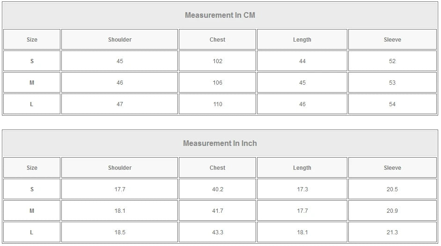Screen dimensions: 441x246
Task: Click the sleeve value 20.5 cell
Action: click(x=392, y=189)
